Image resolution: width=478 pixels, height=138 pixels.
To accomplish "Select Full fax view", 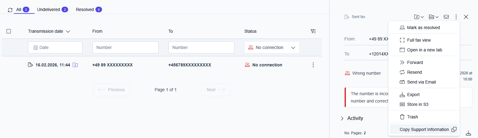I will tap(424, 40).
